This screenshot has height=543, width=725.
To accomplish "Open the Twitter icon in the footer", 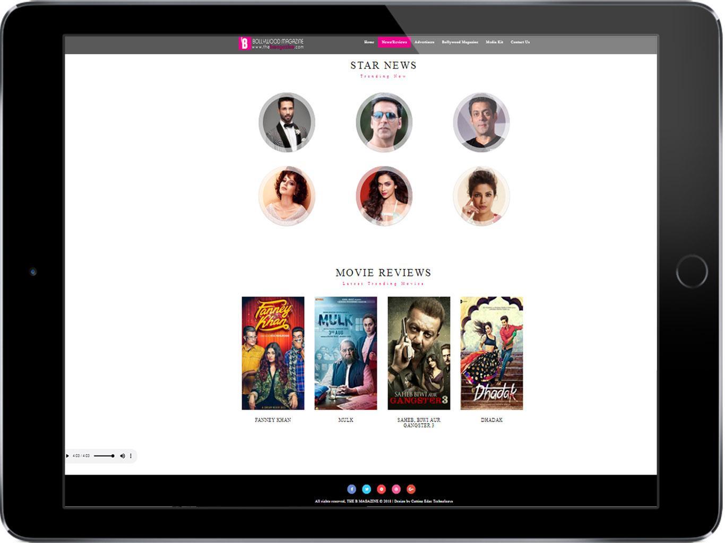I will click(366, 489).
